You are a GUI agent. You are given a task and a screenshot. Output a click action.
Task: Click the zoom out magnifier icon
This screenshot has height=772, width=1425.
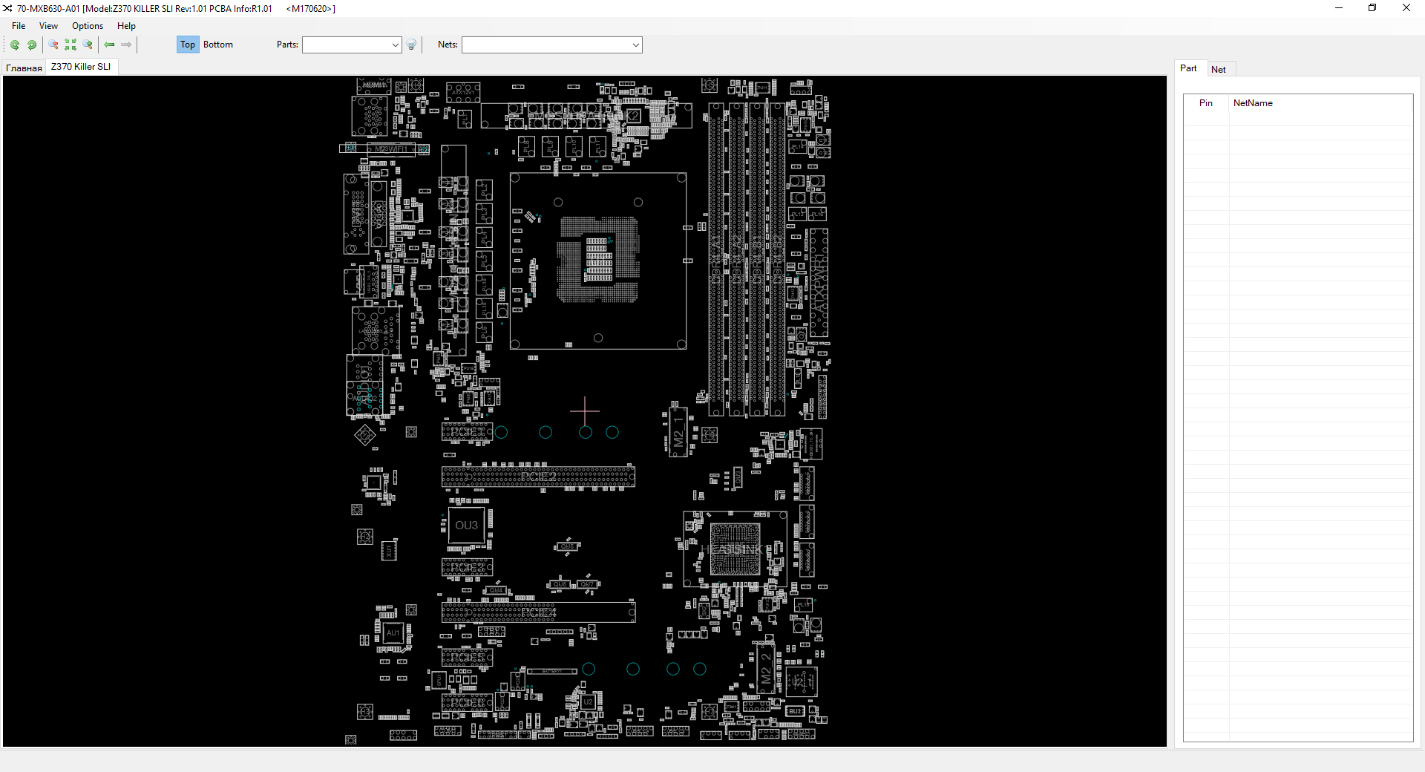click(x=53, y=45)
